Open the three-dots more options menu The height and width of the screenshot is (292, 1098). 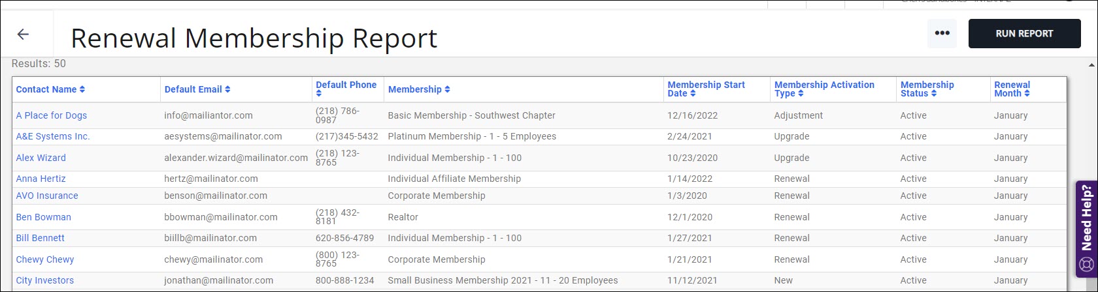(x=942, y=33)
